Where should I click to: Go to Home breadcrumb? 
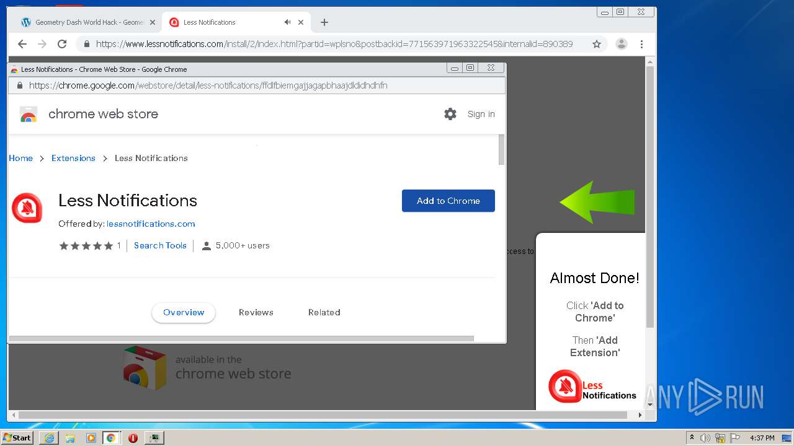tap(20, 158)
